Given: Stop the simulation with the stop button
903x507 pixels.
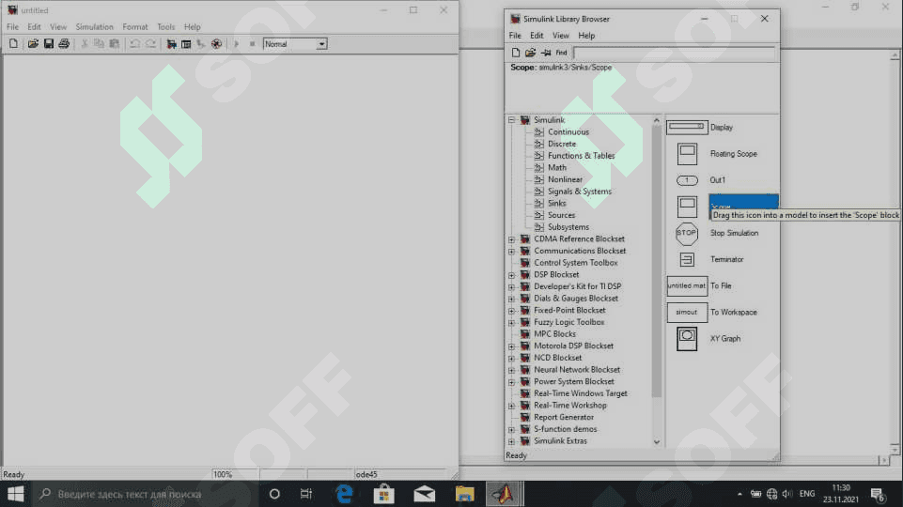Looking at the screenshot, I should point(252,44).
